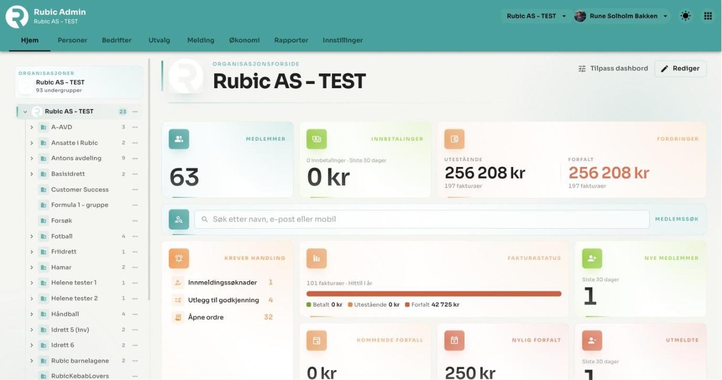Click the Fordringer card wallet icon
722x380 pixels.
[454, 139]
